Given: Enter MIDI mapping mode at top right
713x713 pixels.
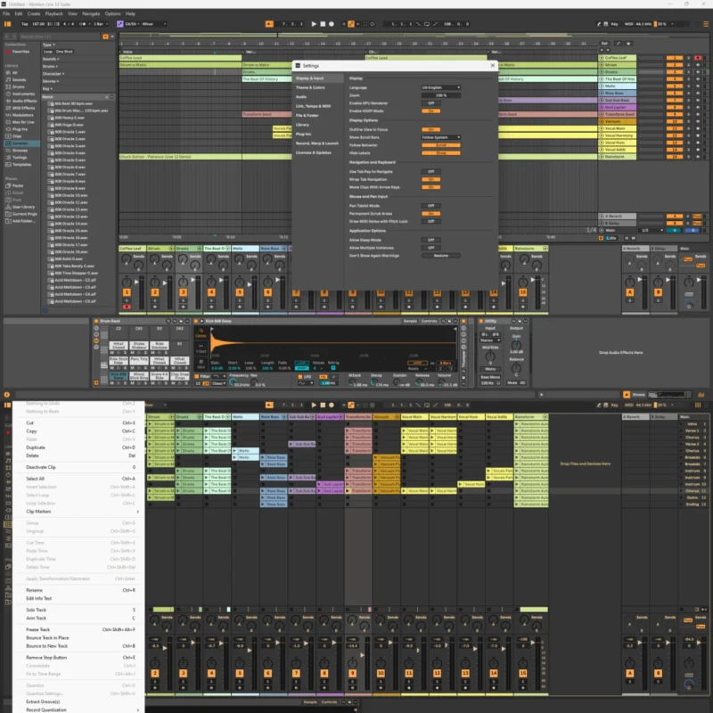Looking at the screenshot, I should click(628, 24).
